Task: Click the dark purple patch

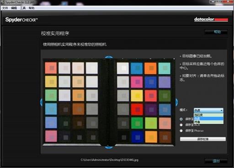Action: (x=151, y=109)
